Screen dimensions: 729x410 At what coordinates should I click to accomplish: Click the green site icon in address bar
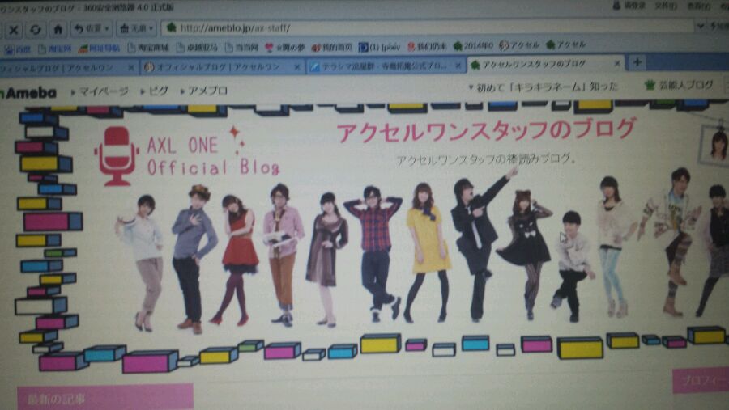172,27
